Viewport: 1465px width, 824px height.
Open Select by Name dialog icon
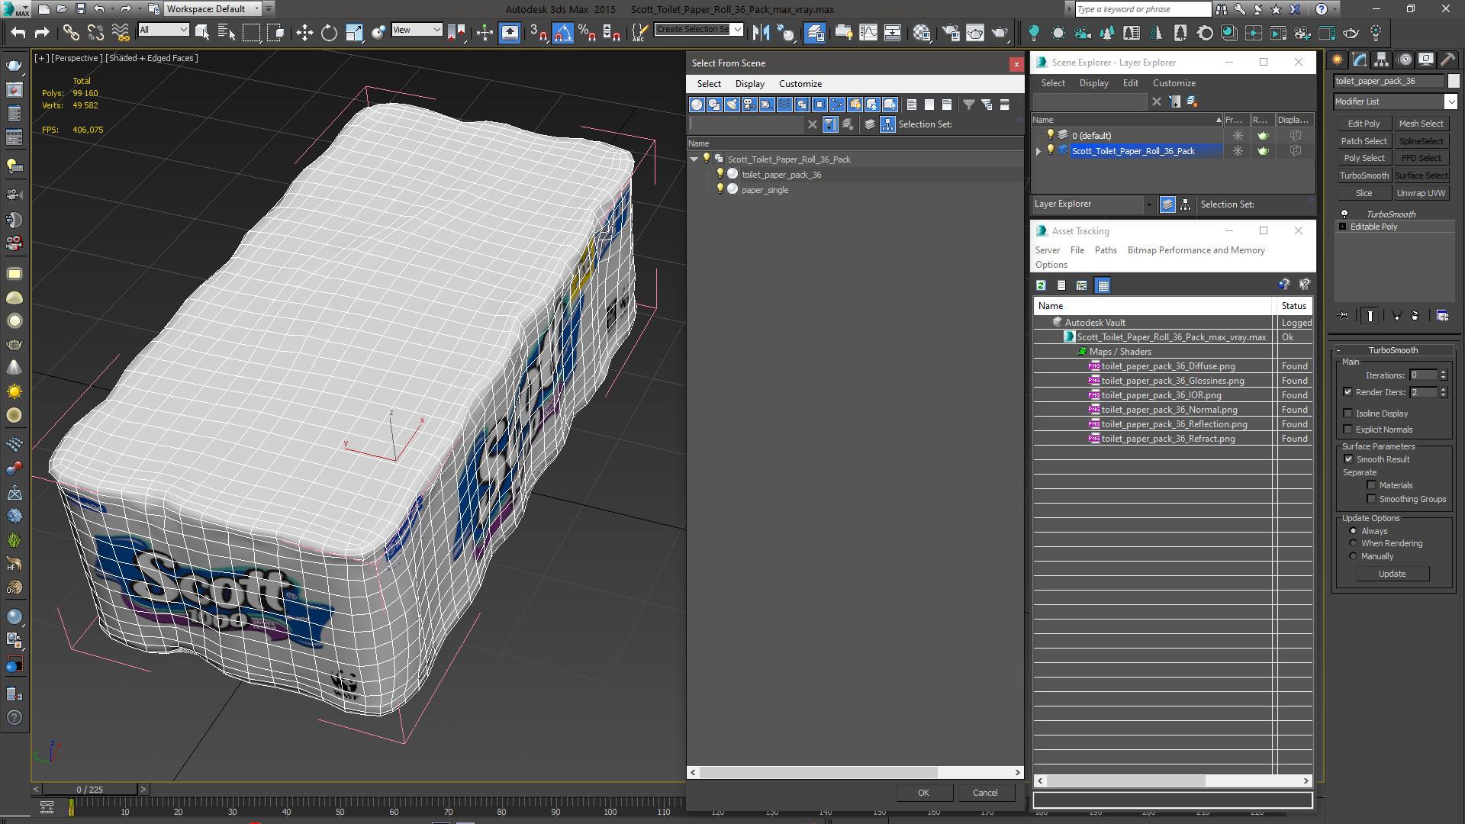point(226,32)
